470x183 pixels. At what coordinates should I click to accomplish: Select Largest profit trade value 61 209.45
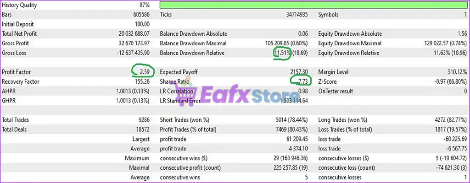pos(297,139)
